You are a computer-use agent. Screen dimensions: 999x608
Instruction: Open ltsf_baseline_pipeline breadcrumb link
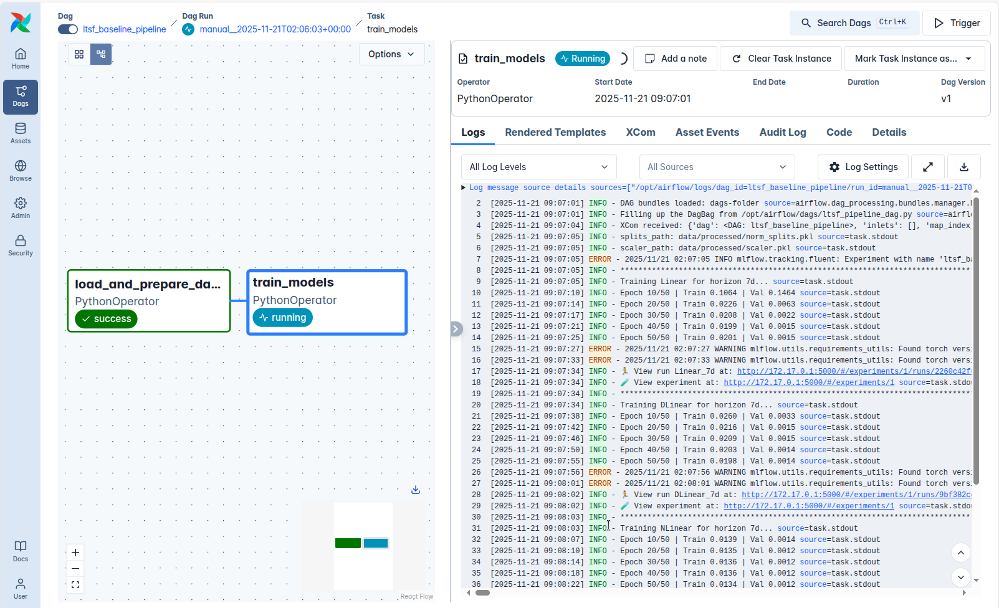coord(125,29)
